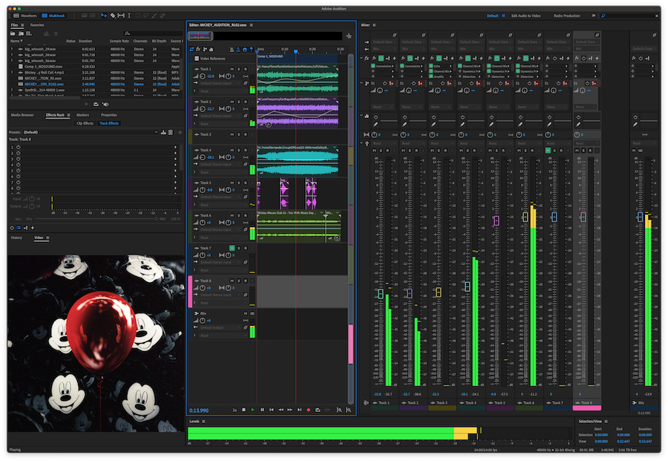Mute Track 6 in Editor
Screen dimensions: 668x461
coord(232,215)
